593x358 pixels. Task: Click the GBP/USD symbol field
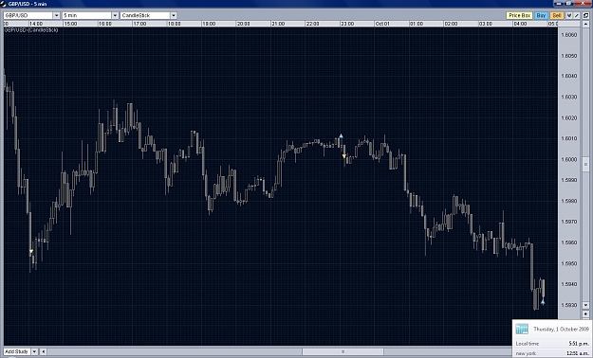tap(28, 15)
